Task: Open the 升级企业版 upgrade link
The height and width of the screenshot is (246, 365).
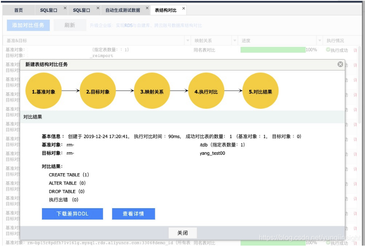Action: click(x=146, y=25)
